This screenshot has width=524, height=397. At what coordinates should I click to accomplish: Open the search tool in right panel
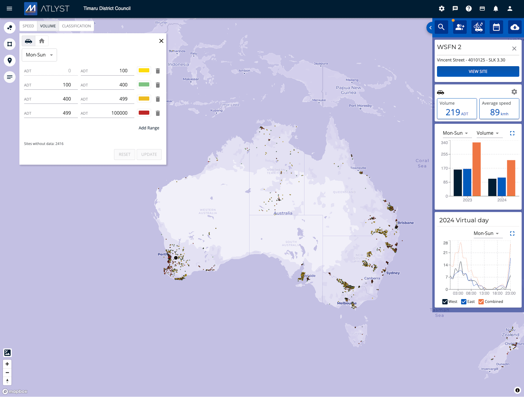click(x=441, y=27)
